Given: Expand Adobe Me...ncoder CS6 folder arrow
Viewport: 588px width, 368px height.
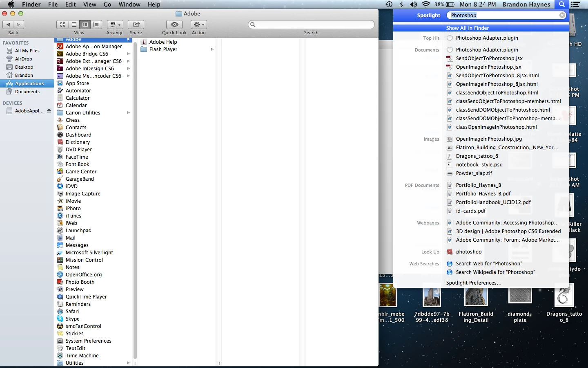Looking at the screenshot, I should point(129,76).
